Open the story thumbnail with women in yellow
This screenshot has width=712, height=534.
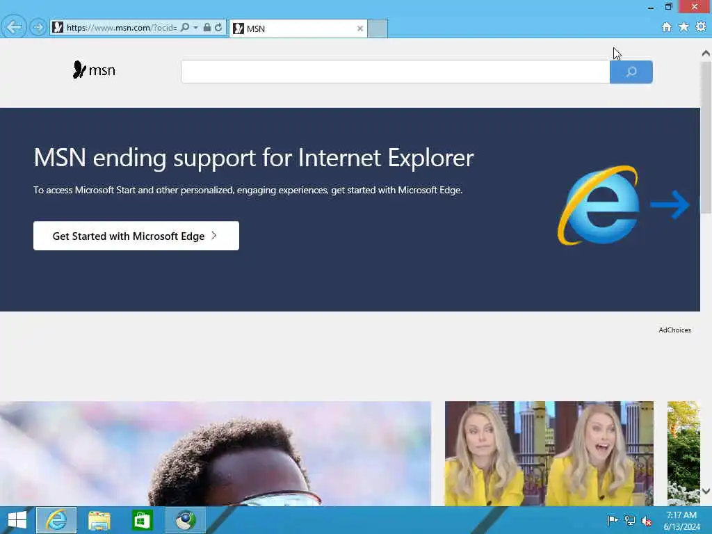pos(549,453)
